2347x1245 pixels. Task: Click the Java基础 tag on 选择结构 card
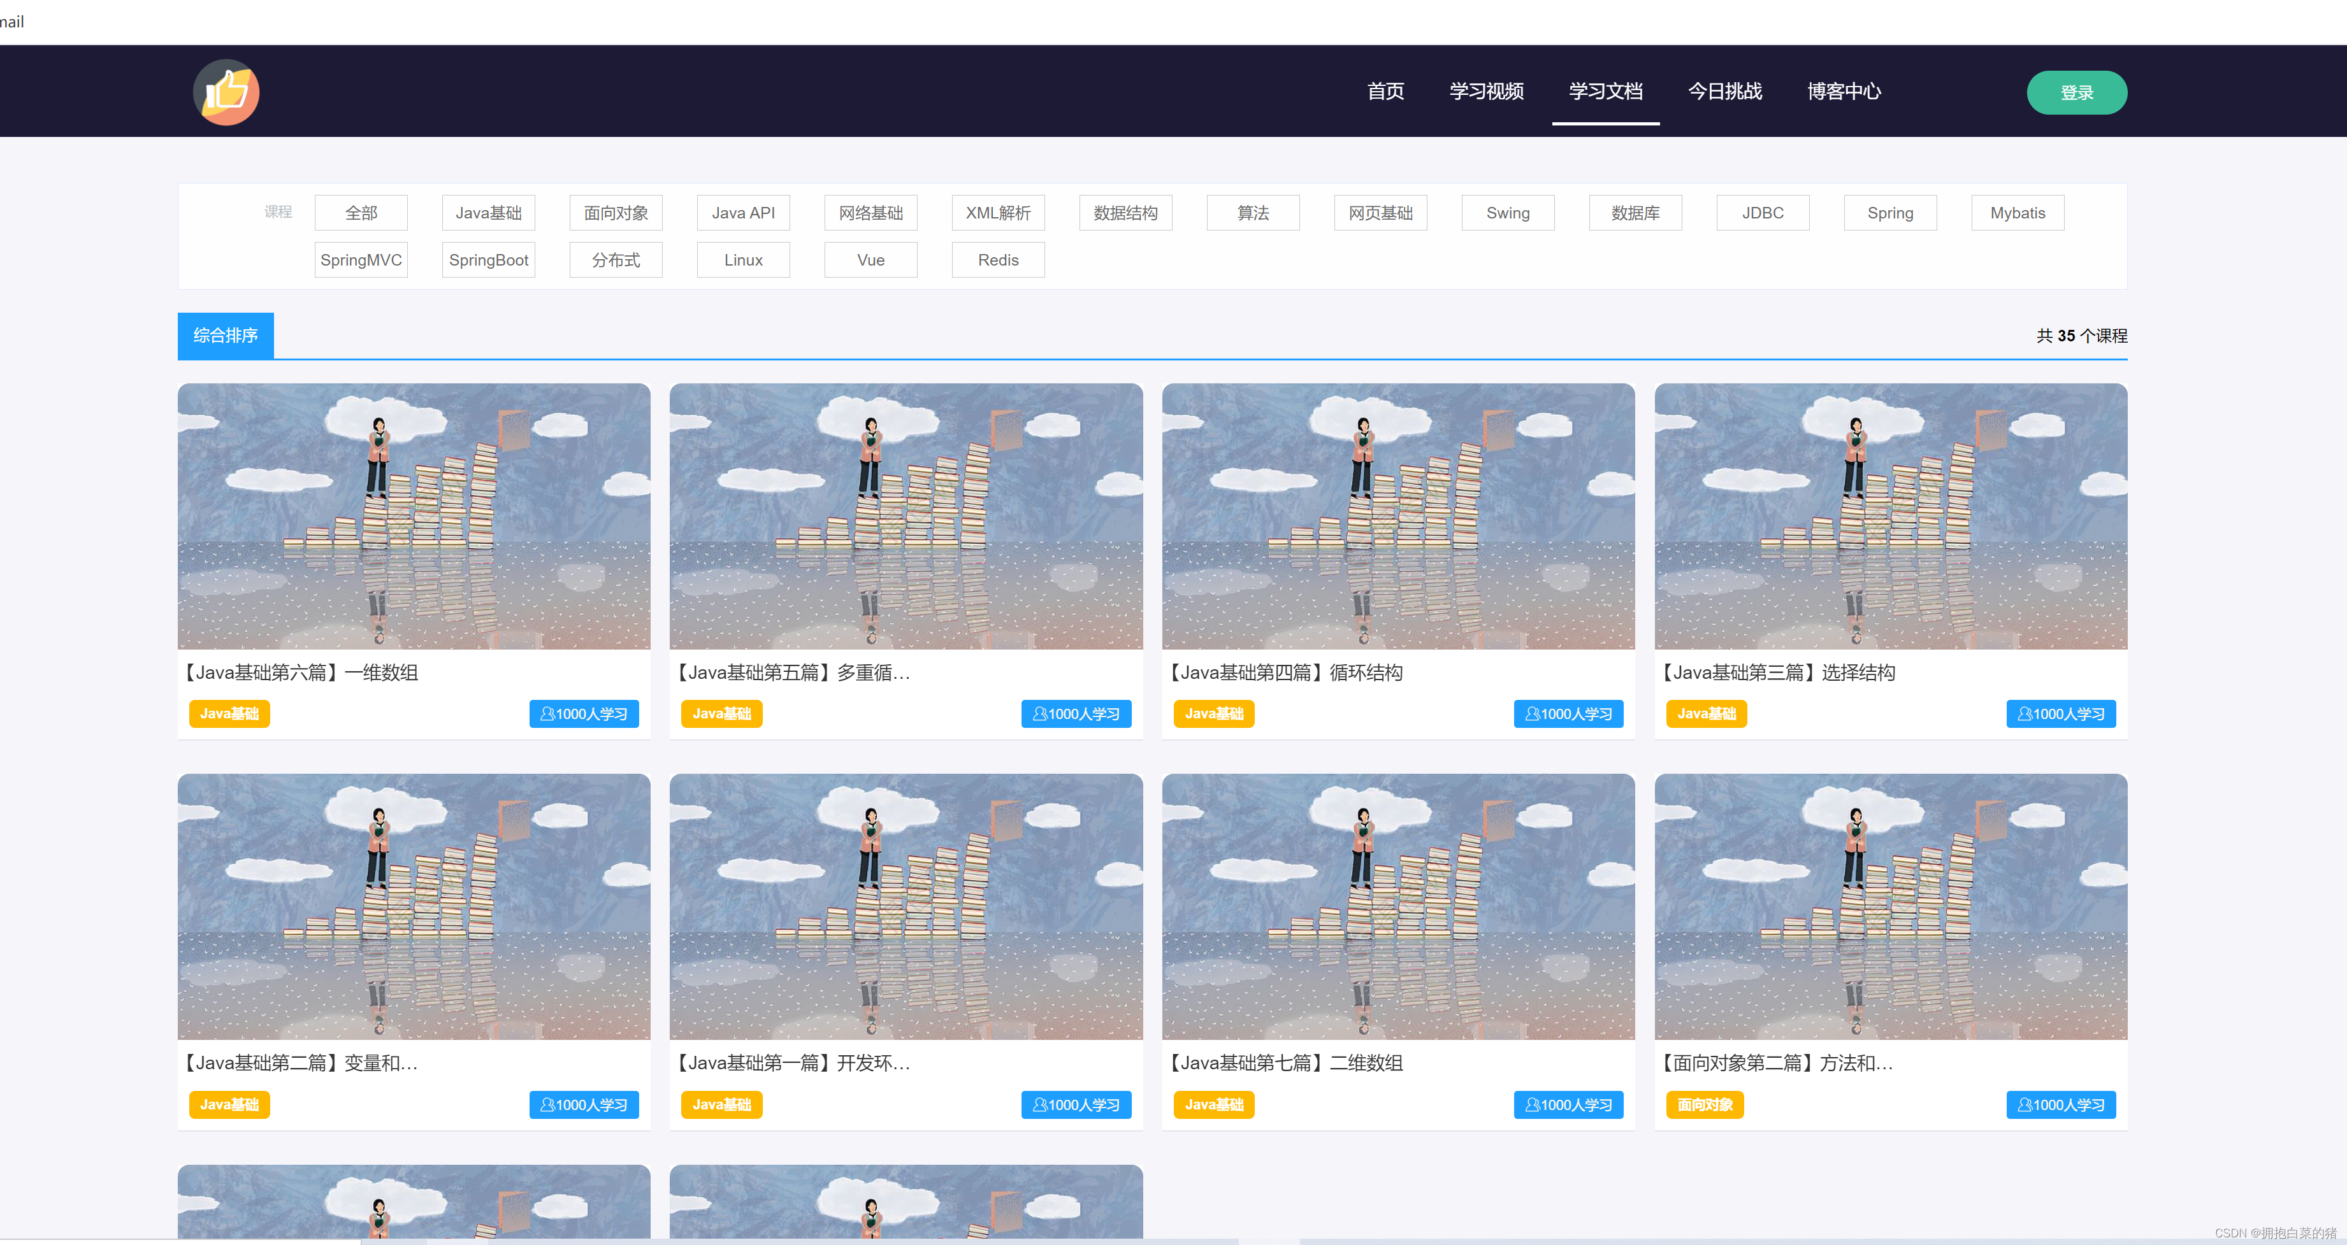point(1705,714)
